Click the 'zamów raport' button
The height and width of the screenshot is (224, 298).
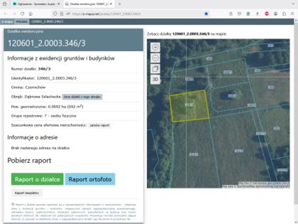pyautogui.click(x=100, y=126)
